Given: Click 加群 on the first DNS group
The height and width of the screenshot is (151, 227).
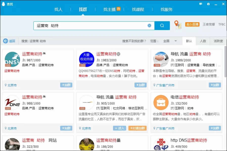Looking at the screenshot, I should [x=66, y=85].
